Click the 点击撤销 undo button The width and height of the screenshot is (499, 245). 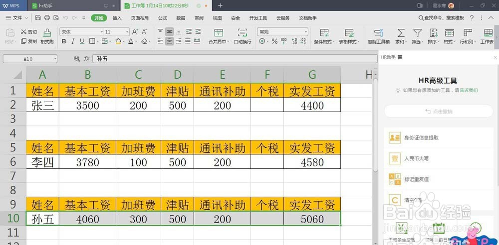[x=439, y=112]
